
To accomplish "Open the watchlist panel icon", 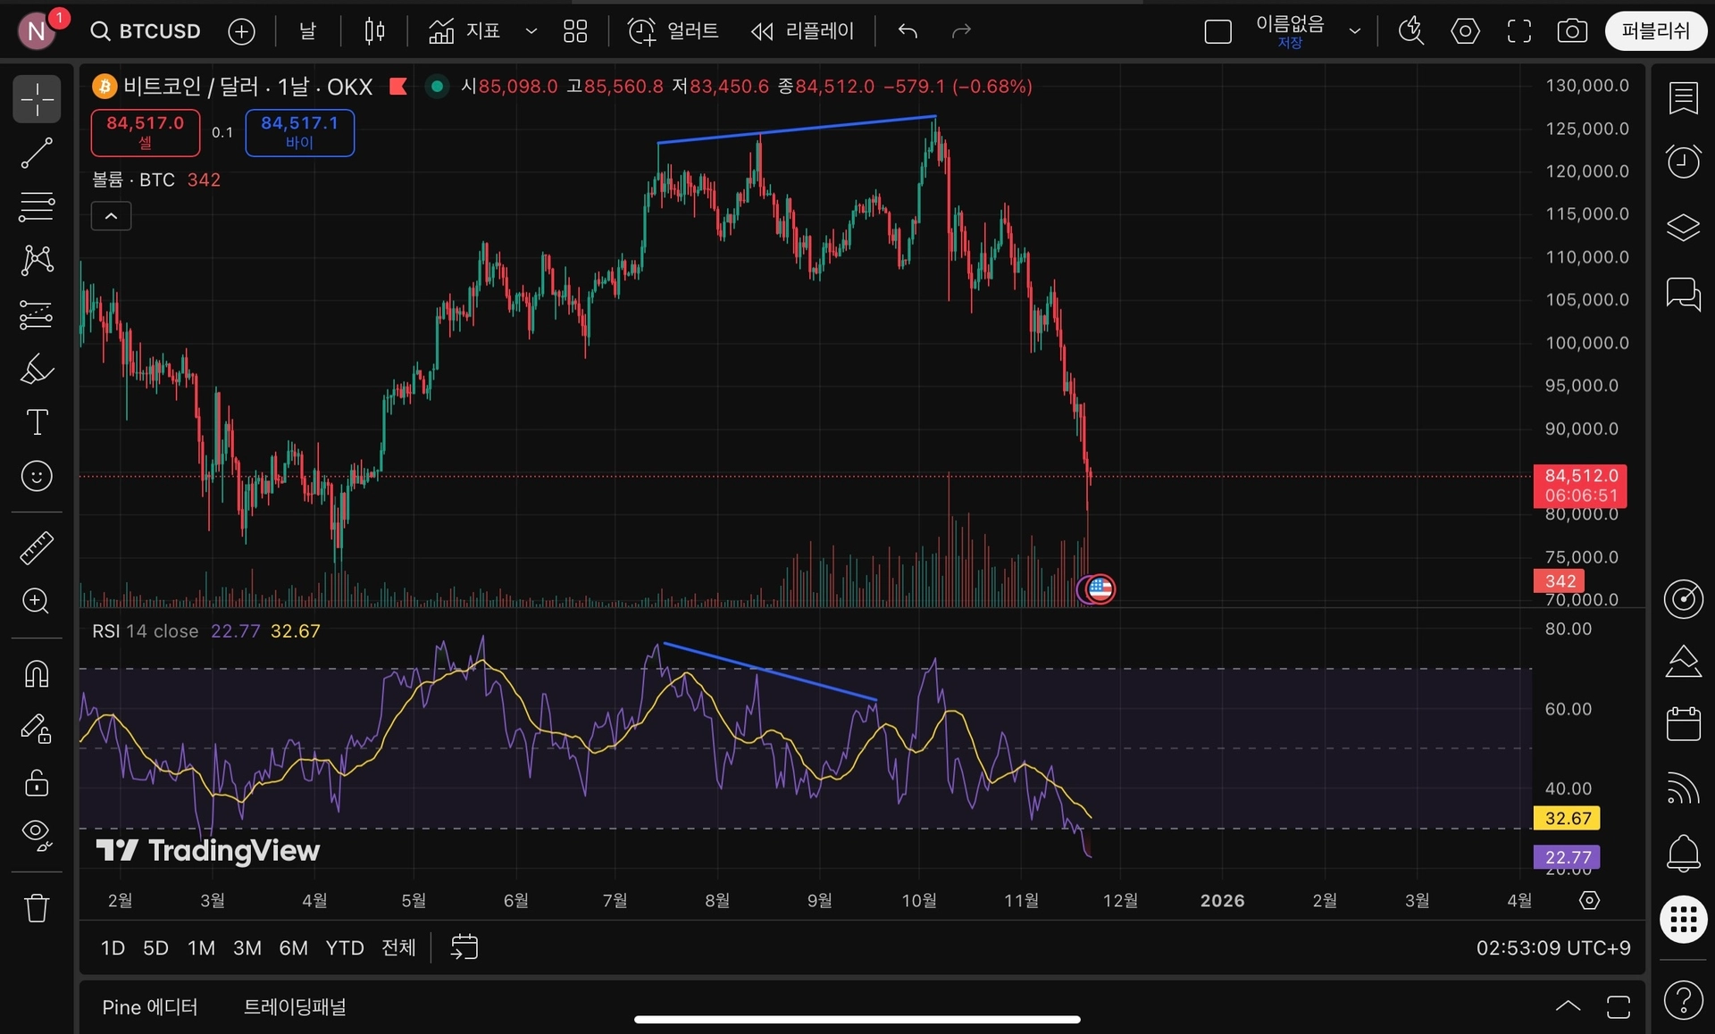I will click(1683, 98).
